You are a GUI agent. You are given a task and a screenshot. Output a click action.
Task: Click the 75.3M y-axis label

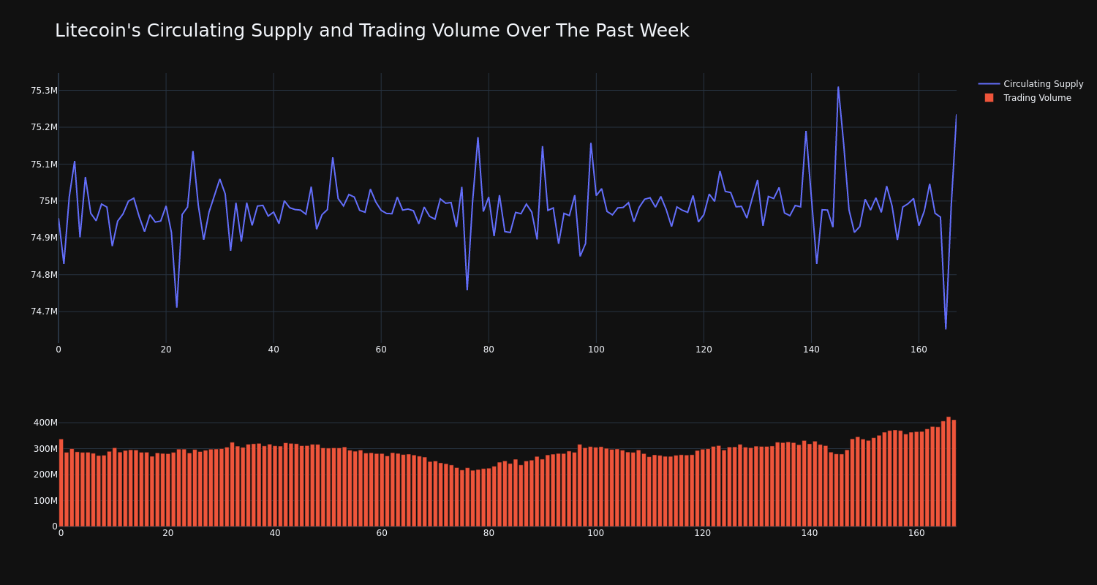pos(44,91)
